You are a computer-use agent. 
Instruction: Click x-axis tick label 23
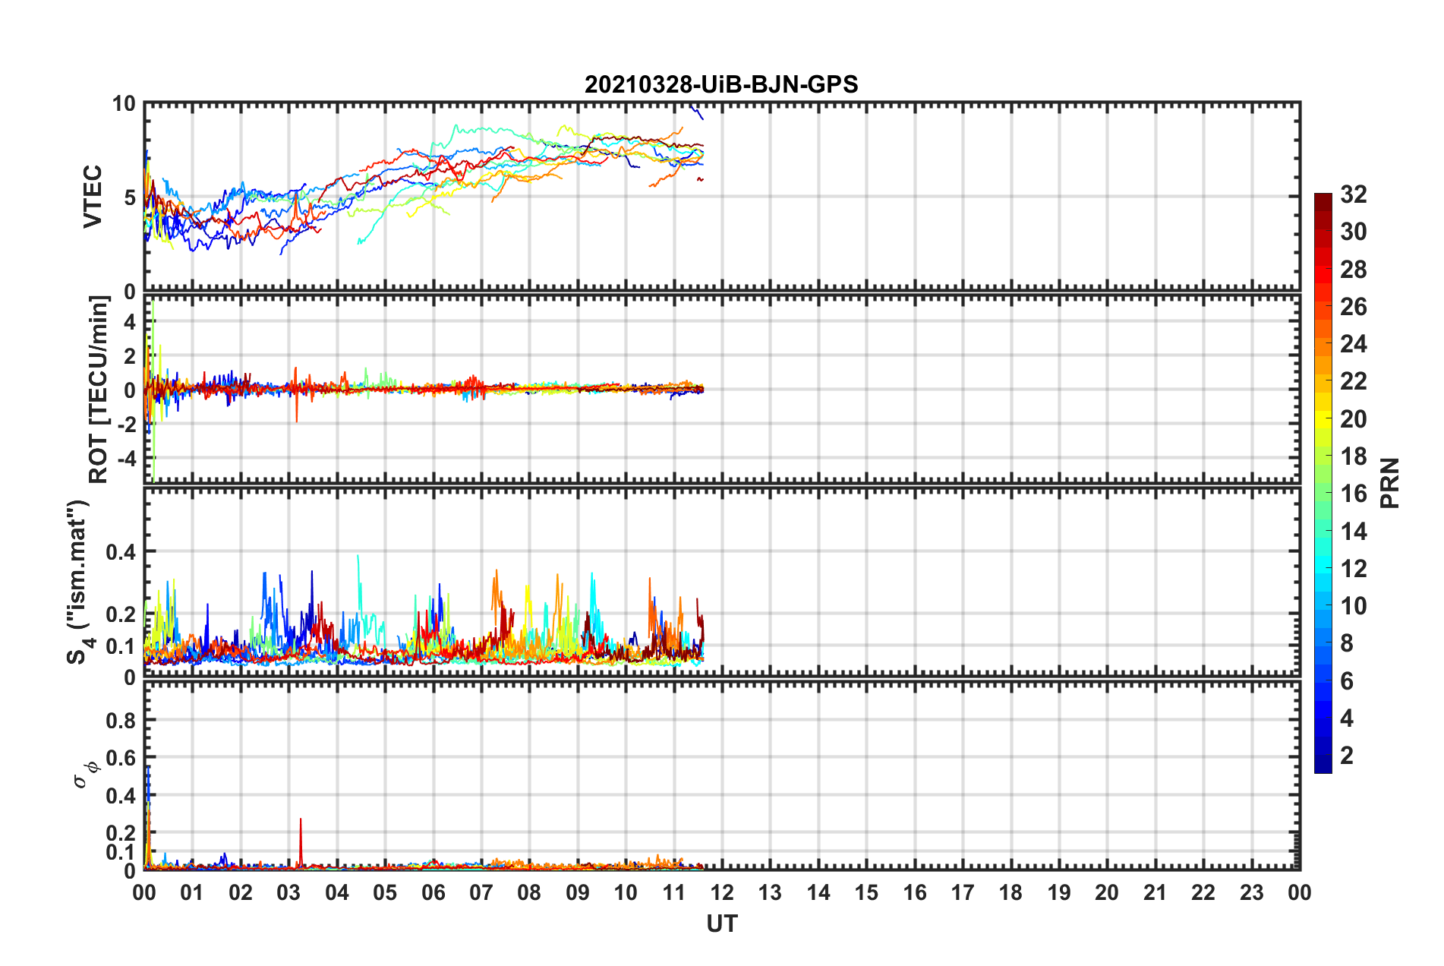click(x=1251, y=892)
